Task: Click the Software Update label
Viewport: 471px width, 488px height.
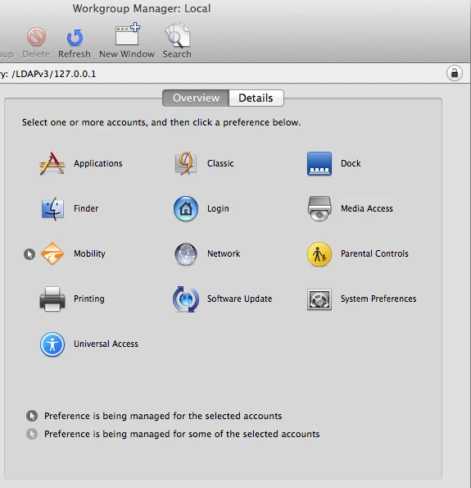Action: tap(240, 299)
